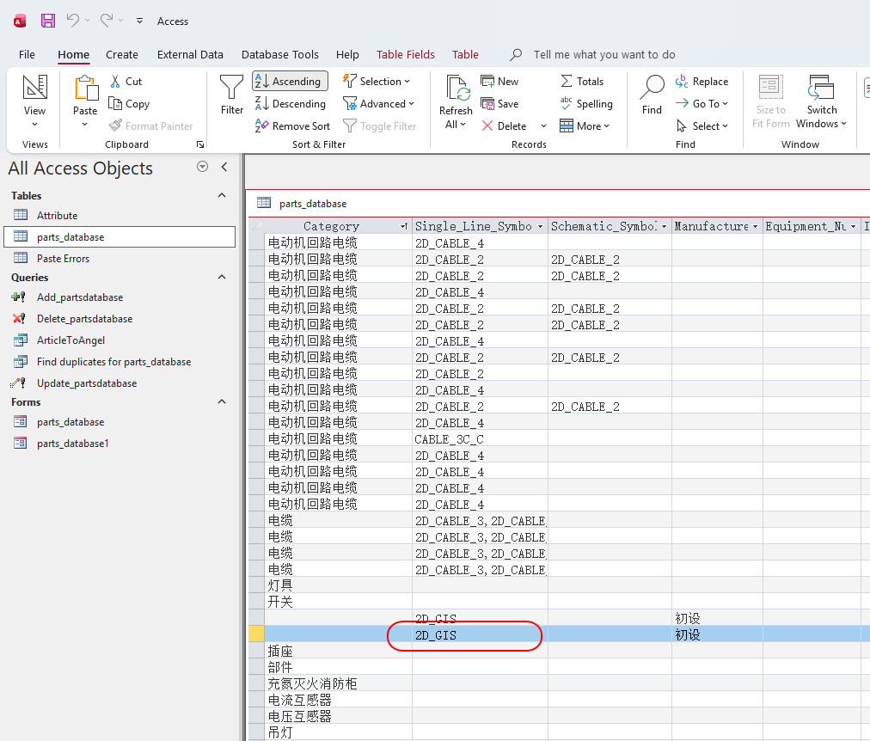Open the Create ribbon tab

pos(122,54)
